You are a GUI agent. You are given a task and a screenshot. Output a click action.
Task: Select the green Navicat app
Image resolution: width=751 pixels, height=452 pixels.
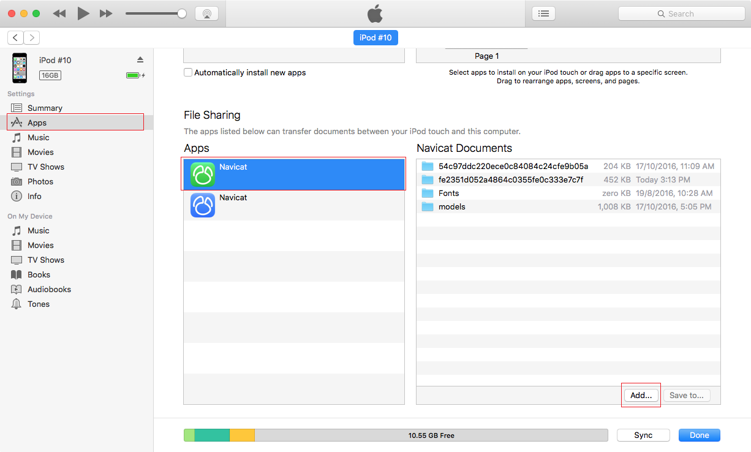click(294, 175)
